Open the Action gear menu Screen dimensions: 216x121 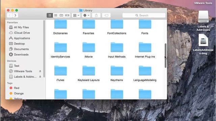click(86, 15)
